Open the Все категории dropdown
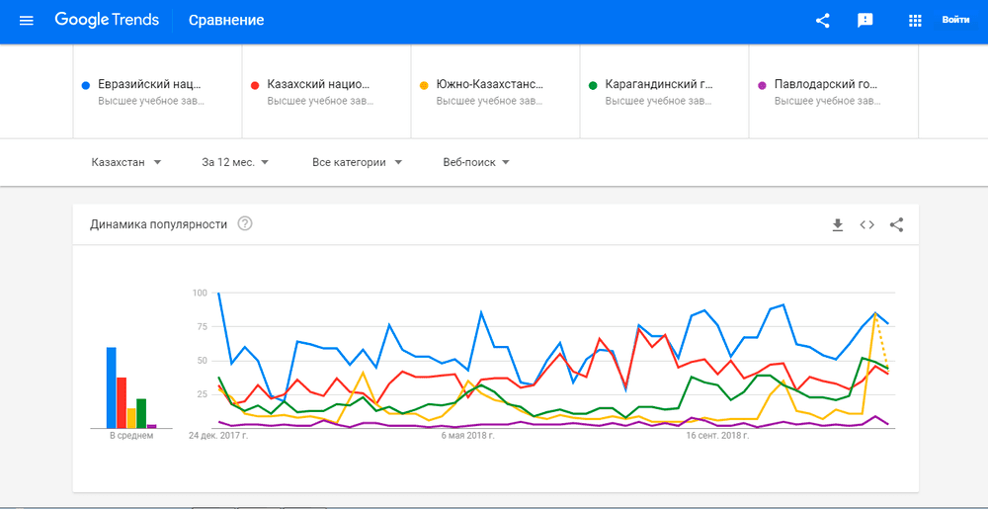This screenshot has width=988, height=509. click(x=357, y=162)
